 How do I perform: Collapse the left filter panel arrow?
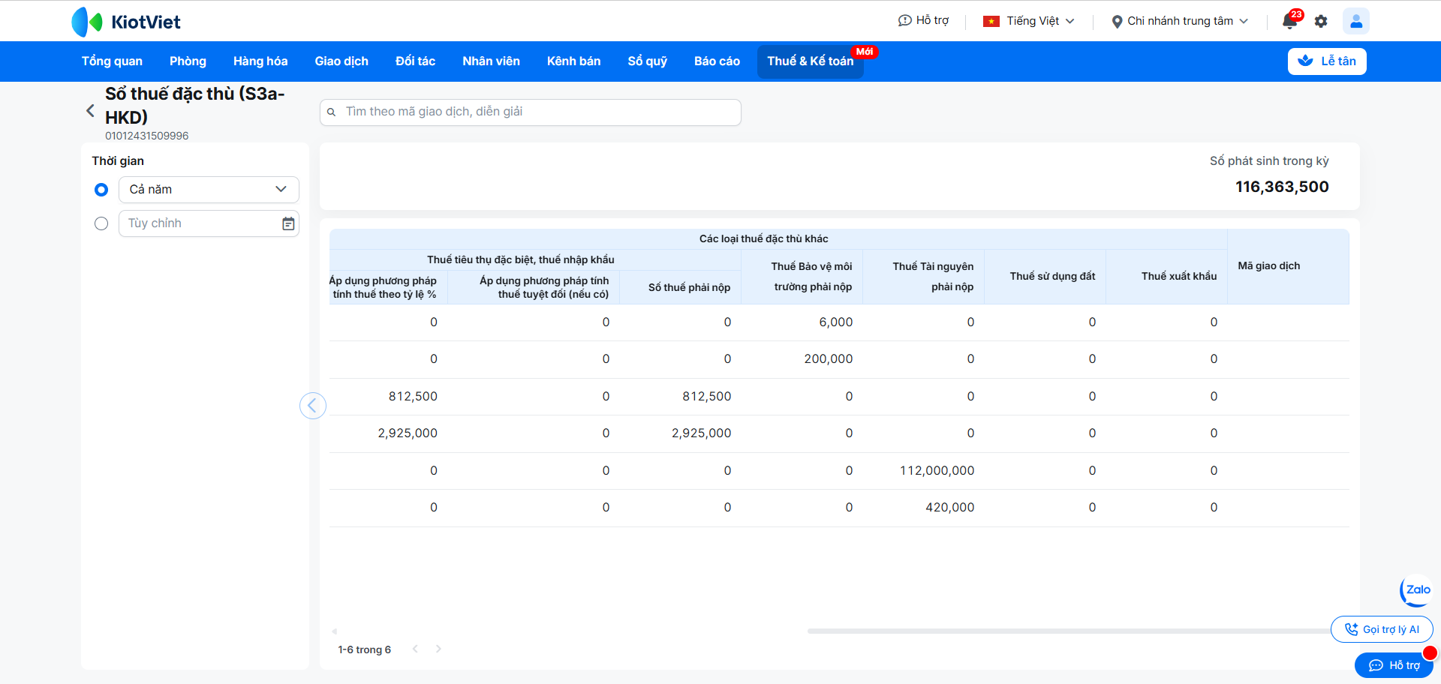pyautogui.click(x=312, y=406)
